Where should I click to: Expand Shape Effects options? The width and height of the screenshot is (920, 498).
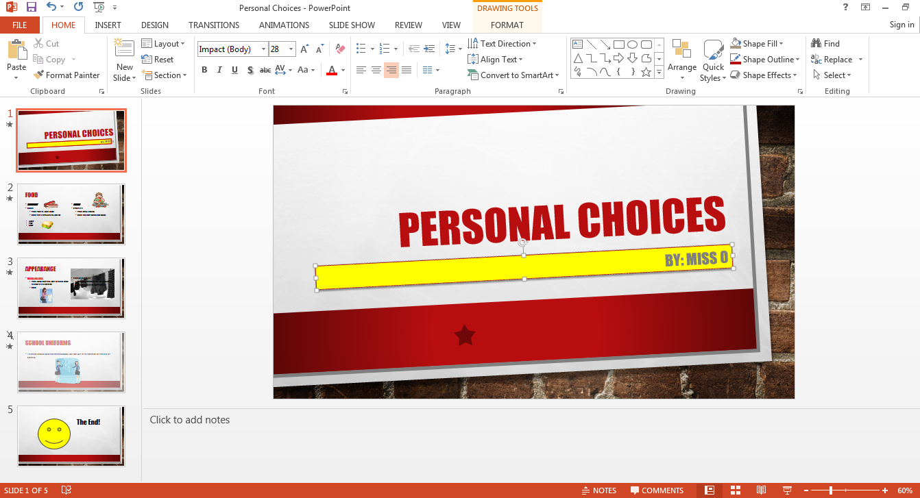(x=764, y=75)
